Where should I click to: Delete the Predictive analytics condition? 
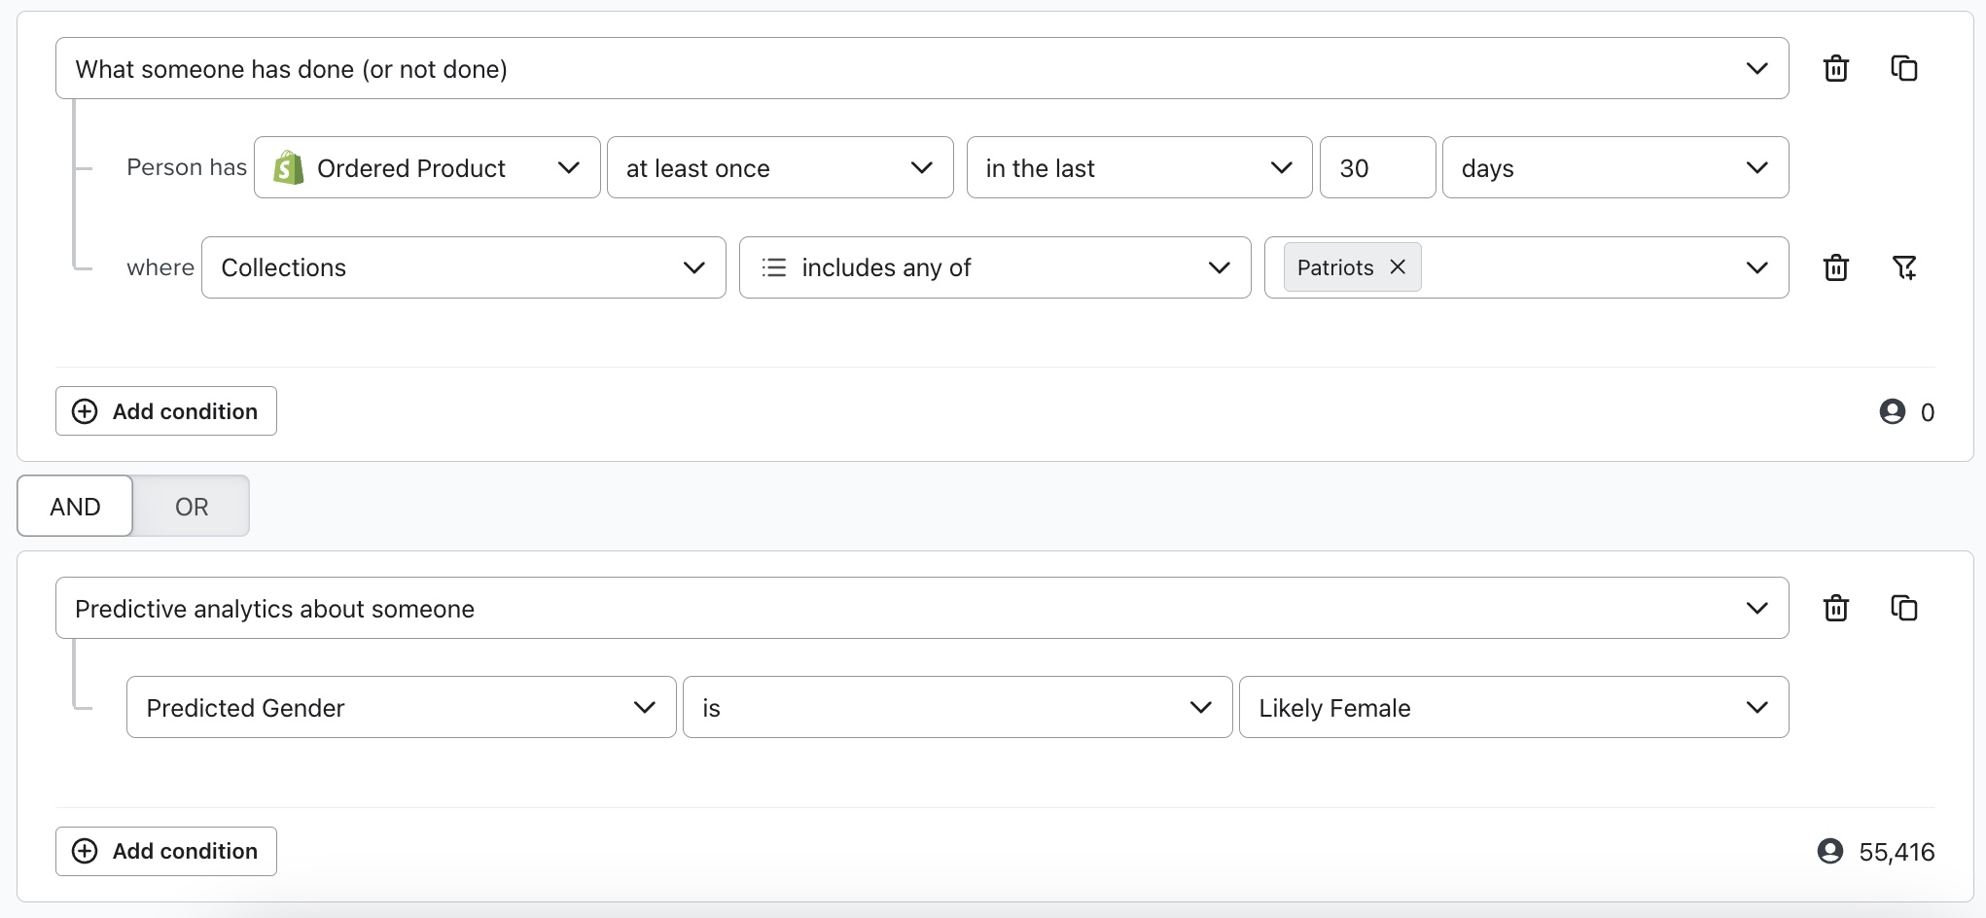tap(1835, 609)
